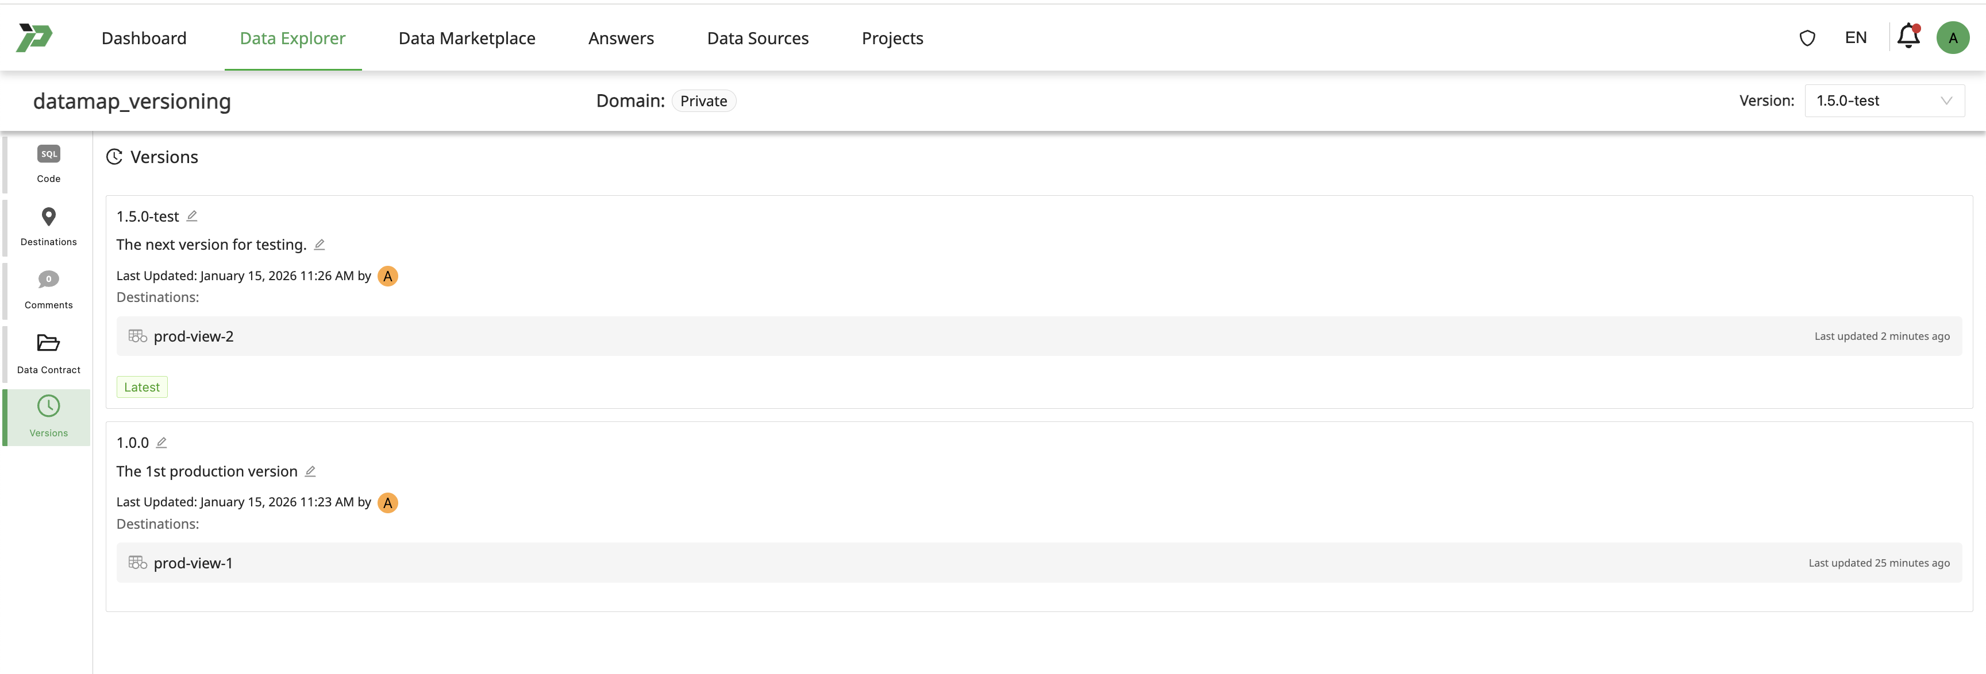
Task: Edit the 1.5.0-test version name
Action: (192, 216)
